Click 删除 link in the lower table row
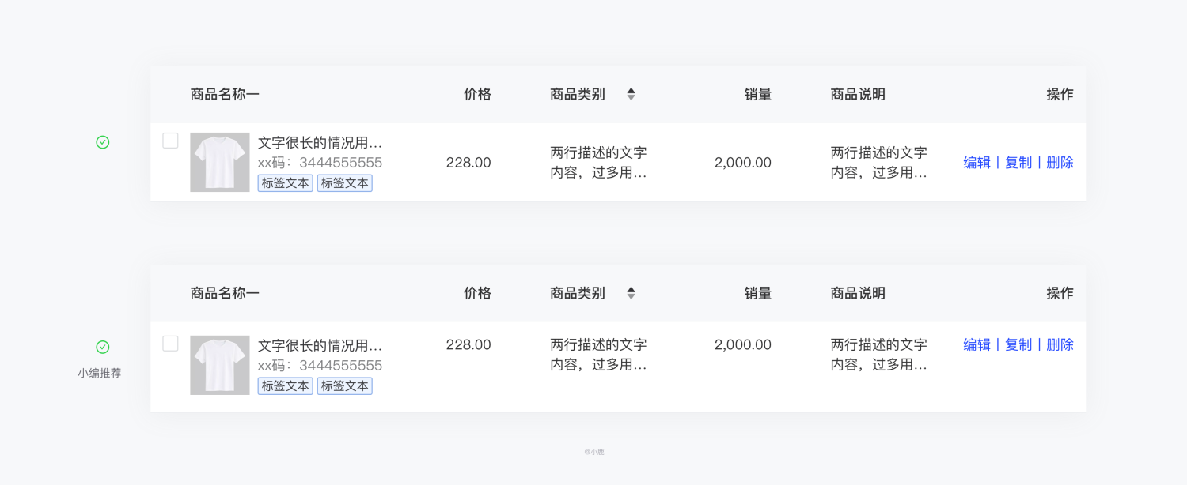The image size is (1187, 485). pyautogui.click(x=1060, y=344)
